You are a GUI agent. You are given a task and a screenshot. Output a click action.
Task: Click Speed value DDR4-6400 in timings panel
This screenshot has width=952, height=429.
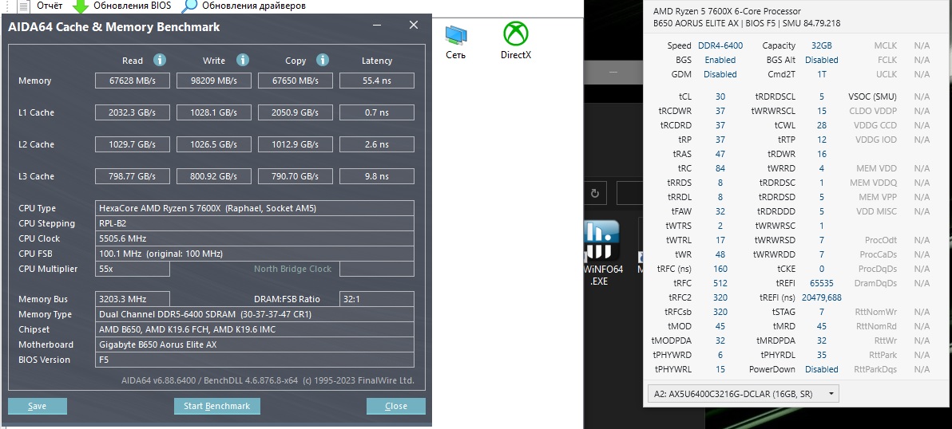[720, 45]
